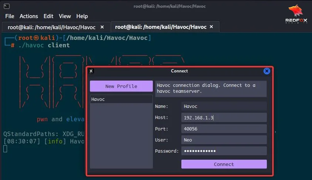This screenshot has height=180, width=312.
Task: Close the second root@kali terminal tab
Action: (211, 27)
